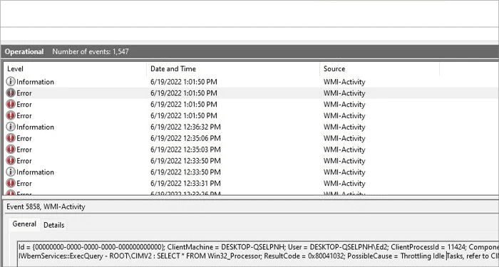499x267 pixels.
Task: Click the 'Number of events: 1,547' label
Action: click(91, 51)
